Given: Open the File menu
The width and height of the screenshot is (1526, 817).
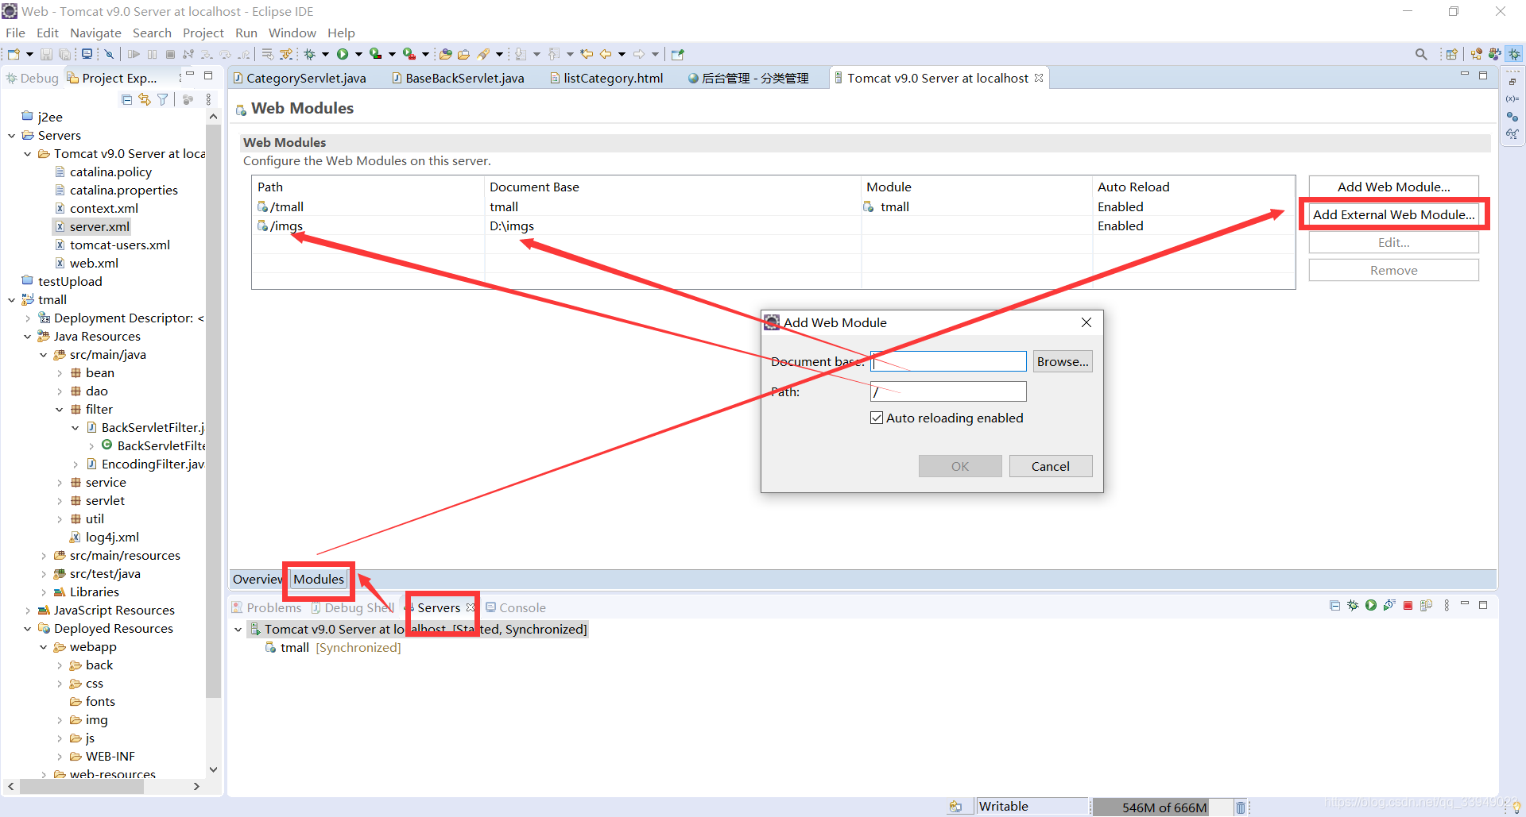Looking at the screenshot, I should tap(15, 33).
